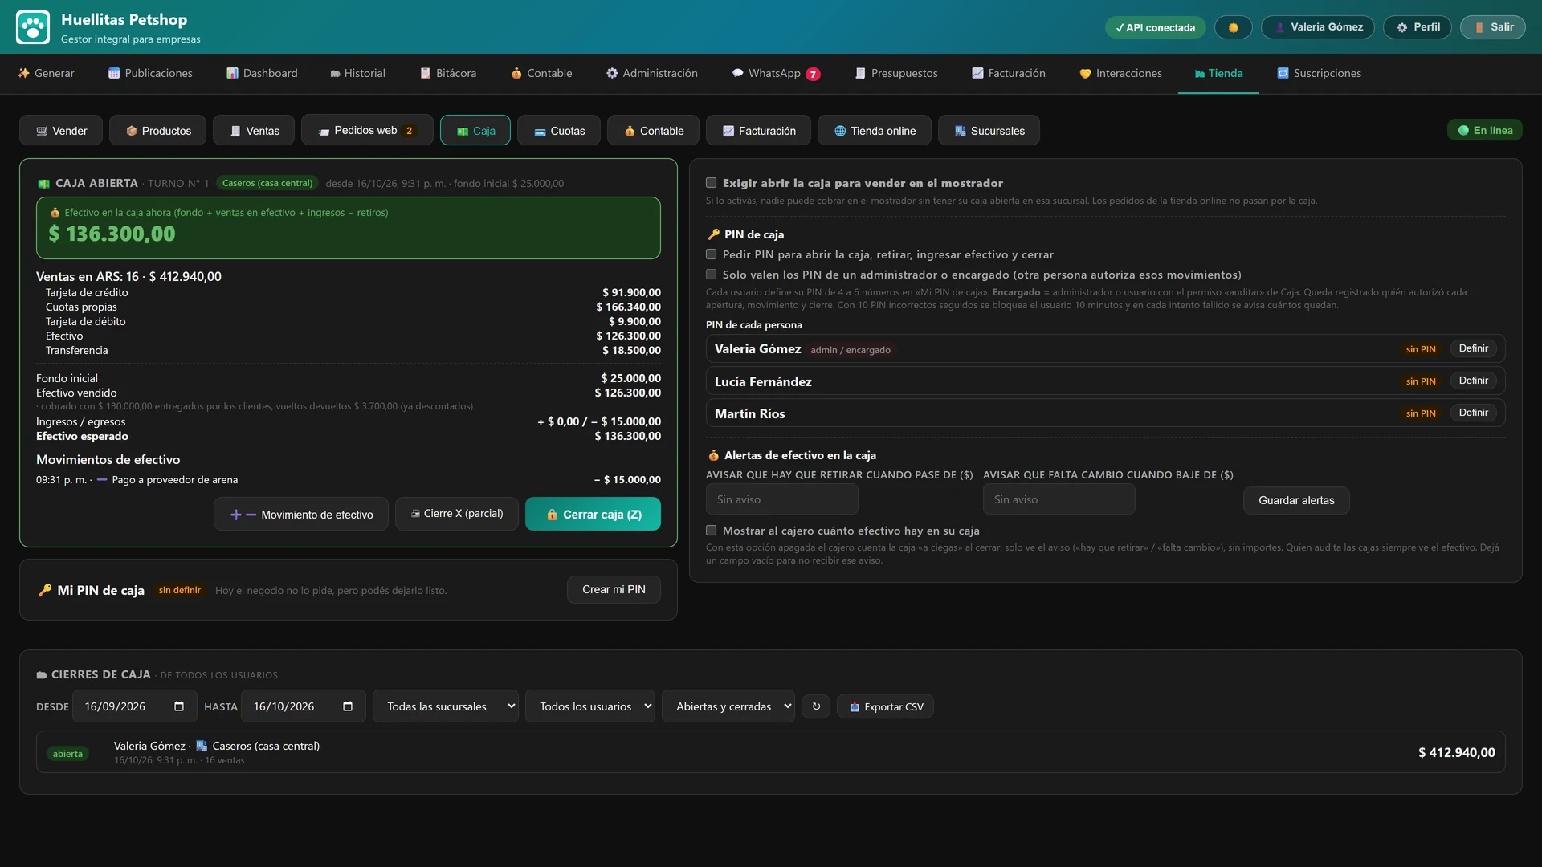Define PIN for Lucía Fernández
Image resolution: width=1542 pixels, height=867 pixels.
[x=1474, y=381]
